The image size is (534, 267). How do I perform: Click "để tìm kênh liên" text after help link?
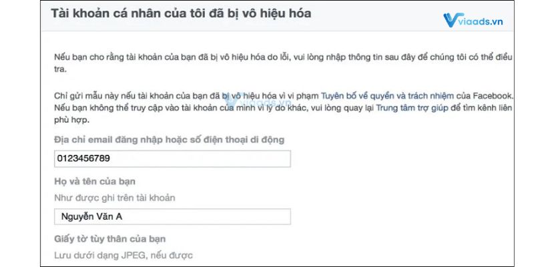(482, 107)
